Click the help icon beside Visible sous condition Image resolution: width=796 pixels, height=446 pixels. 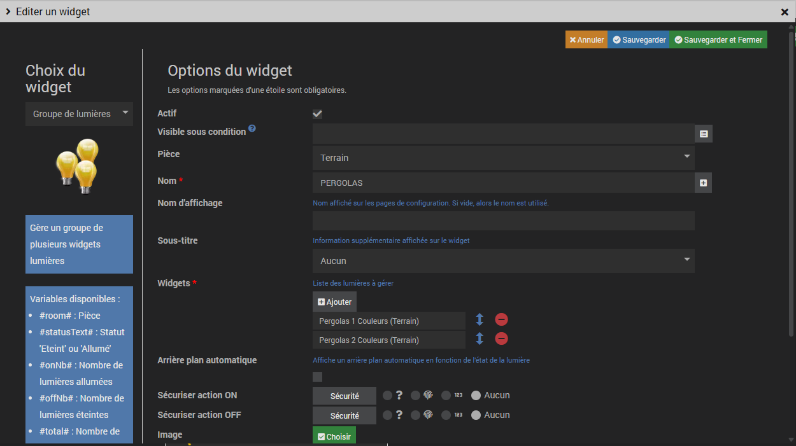[x=252, y=129]
